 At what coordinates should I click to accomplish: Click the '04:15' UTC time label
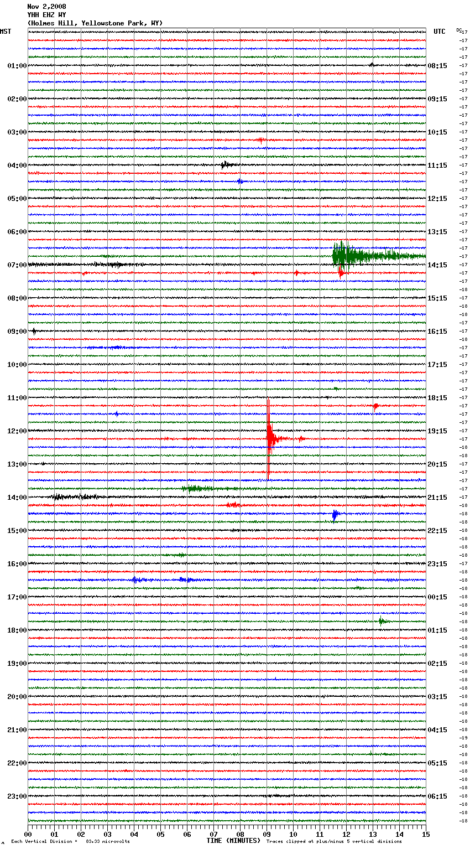[x=437, y=730]
